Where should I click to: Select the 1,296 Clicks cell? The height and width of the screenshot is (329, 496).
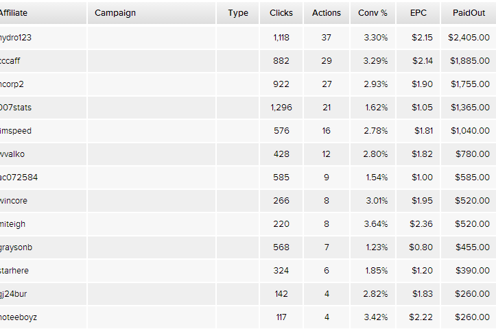(281, 108)
